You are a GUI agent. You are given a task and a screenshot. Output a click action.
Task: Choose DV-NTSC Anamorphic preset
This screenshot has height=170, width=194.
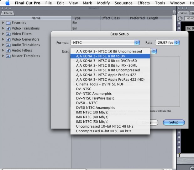click(x=110, y=94)
